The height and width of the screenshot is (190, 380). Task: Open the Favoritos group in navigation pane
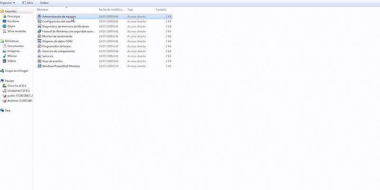point(11,11)
